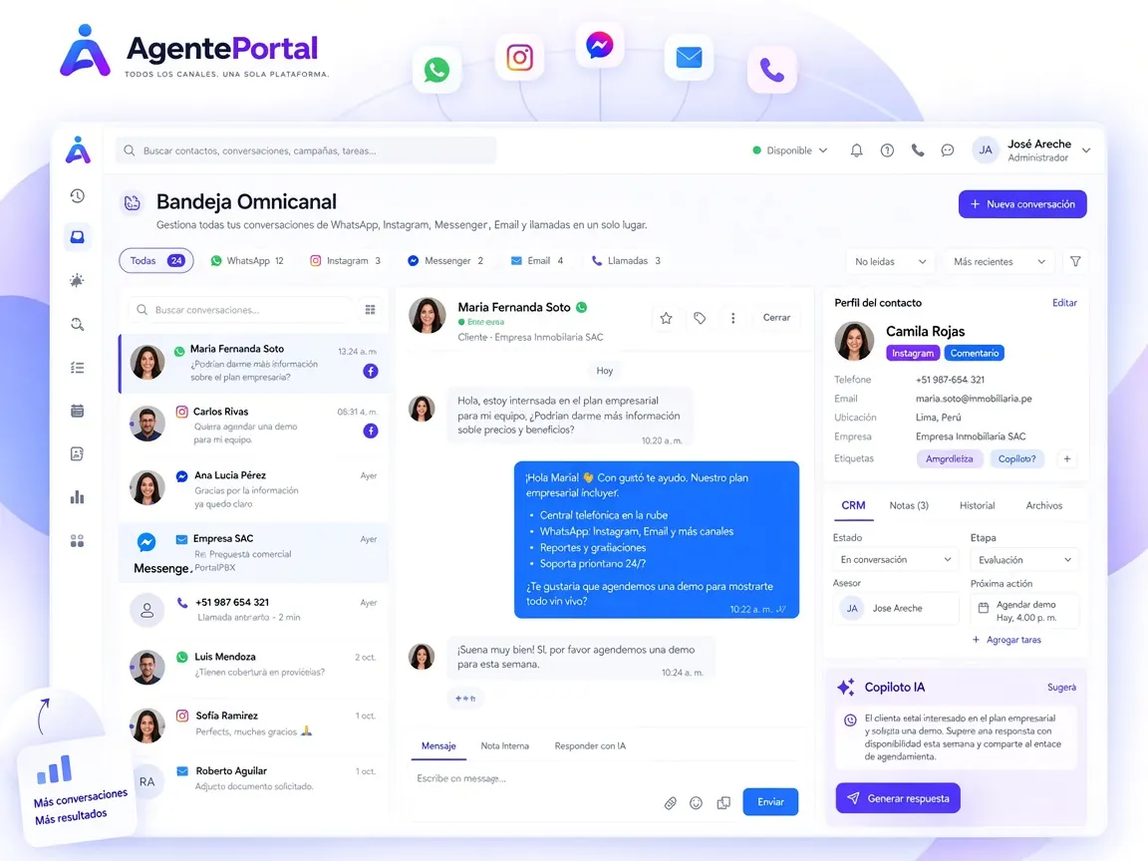This screenshot has width=1148, height=861.
Task: Open the Etapa Evaluación dropdown
Action: tap(1024, 559)
